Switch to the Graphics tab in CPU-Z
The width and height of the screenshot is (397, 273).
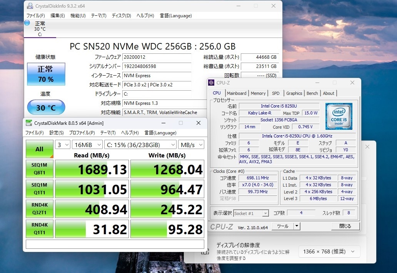tap(294, 93)
